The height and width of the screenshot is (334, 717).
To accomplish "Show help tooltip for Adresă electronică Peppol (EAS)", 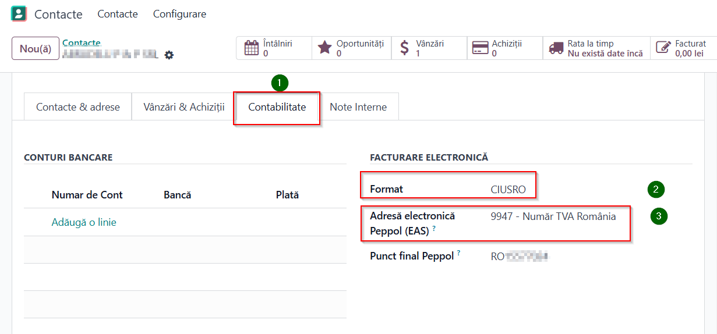I will [435, 229].
